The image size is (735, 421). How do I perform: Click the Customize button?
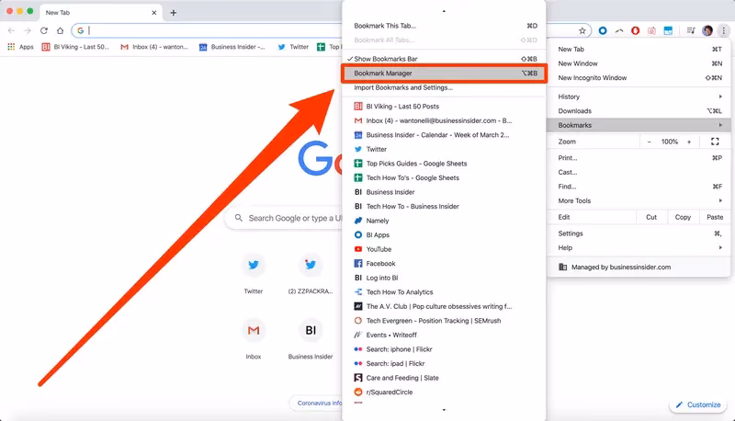pos(698,404)
